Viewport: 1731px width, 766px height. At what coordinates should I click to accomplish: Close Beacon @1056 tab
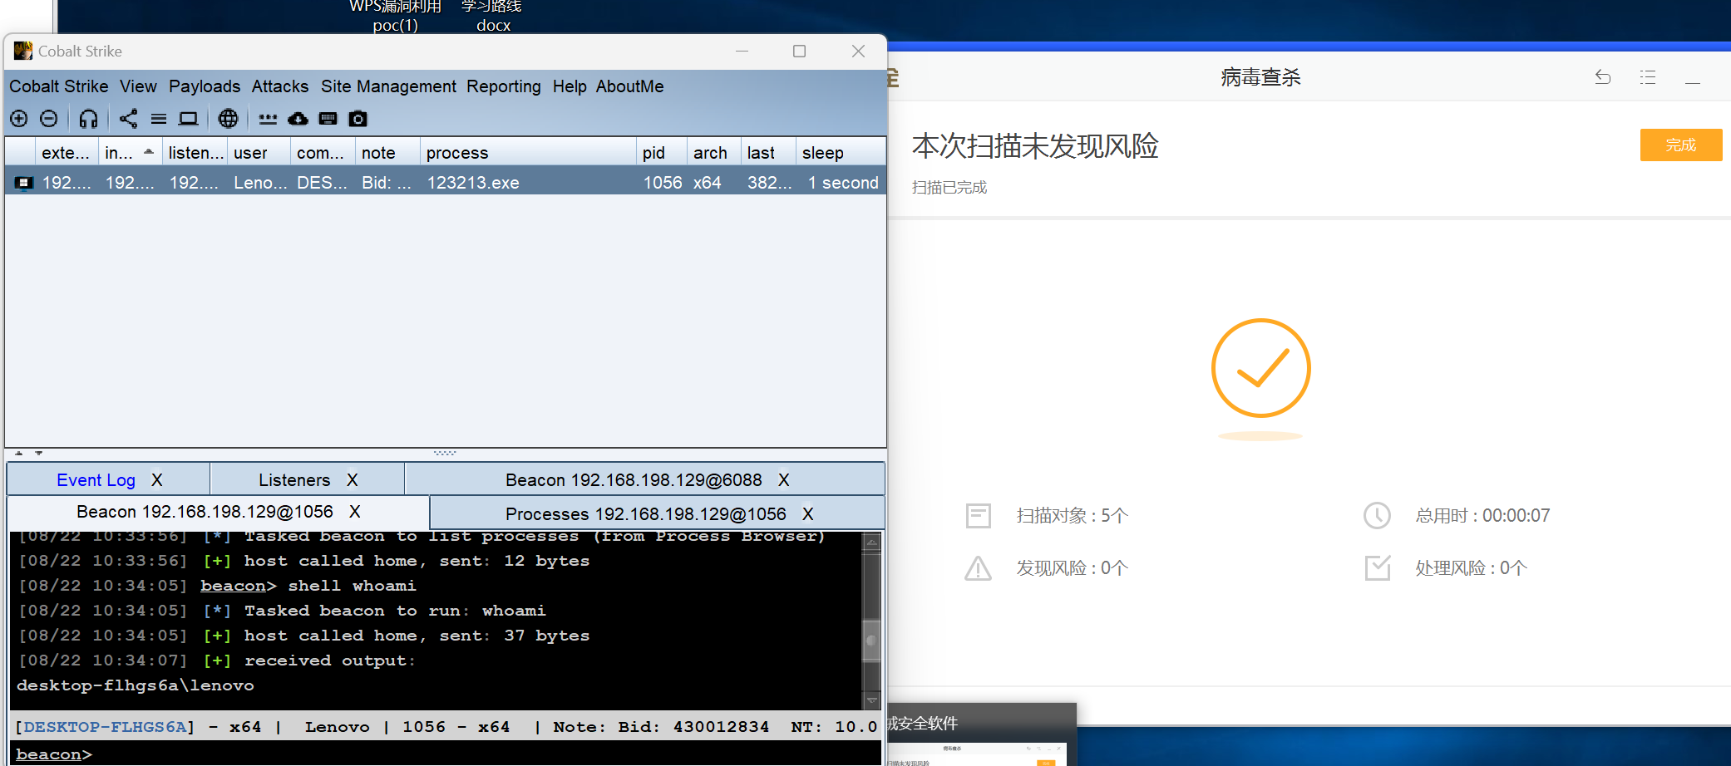(x=355, y=512)
